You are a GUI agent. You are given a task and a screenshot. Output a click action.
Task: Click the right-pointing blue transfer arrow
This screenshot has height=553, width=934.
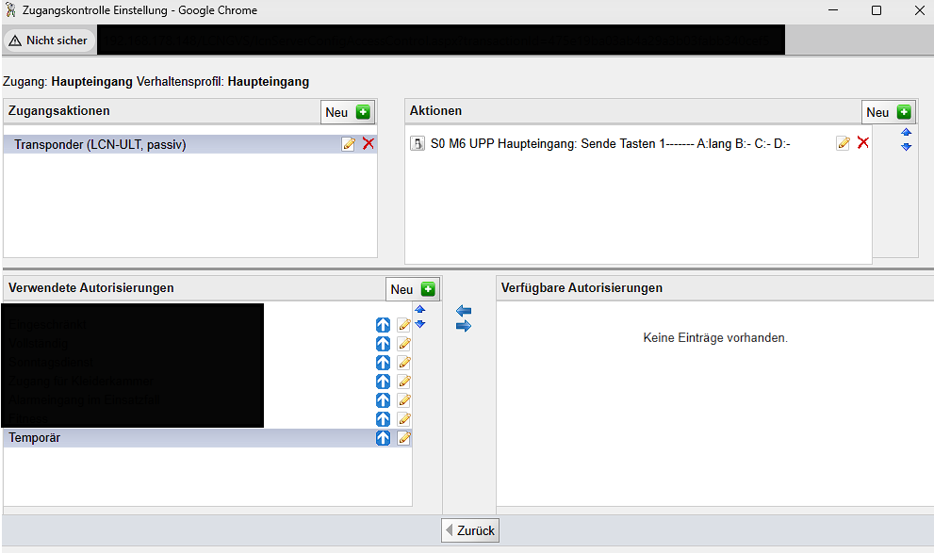tap(463, 326)
